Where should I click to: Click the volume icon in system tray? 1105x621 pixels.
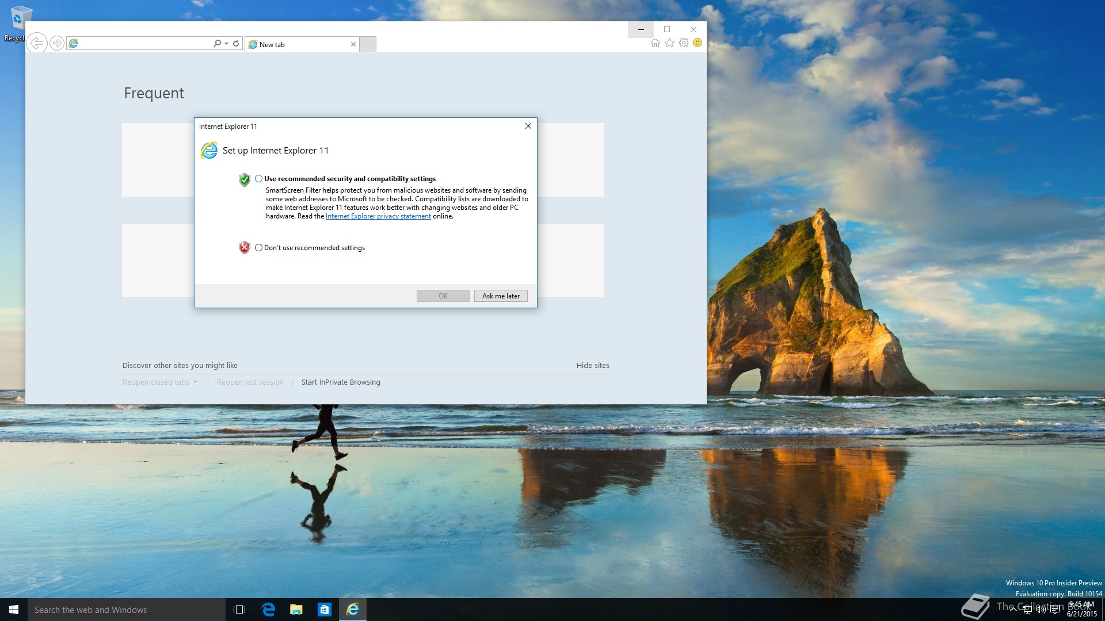[1041, 609]
